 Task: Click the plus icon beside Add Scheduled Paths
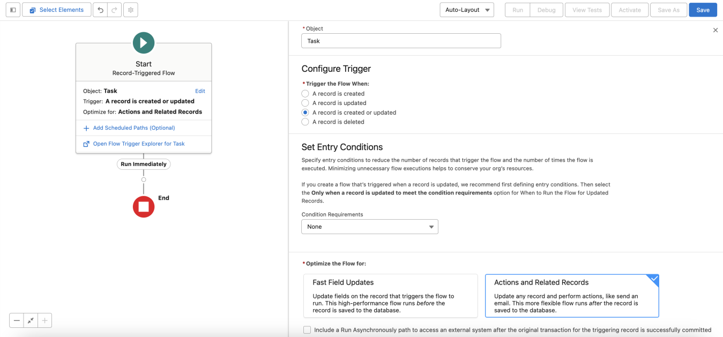[86, 128]
